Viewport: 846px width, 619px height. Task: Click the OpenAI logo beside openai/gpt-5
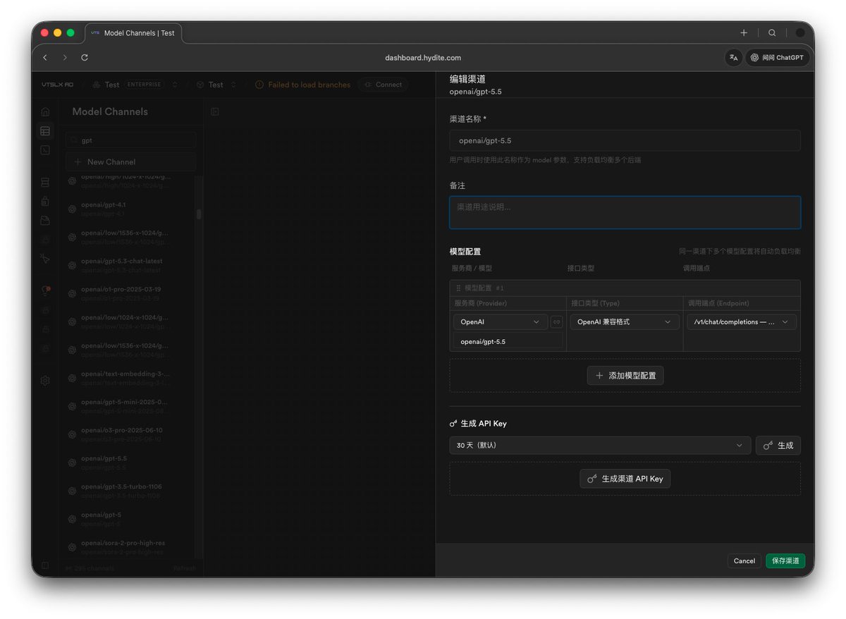pyautogui.click(x=72, y=520)
